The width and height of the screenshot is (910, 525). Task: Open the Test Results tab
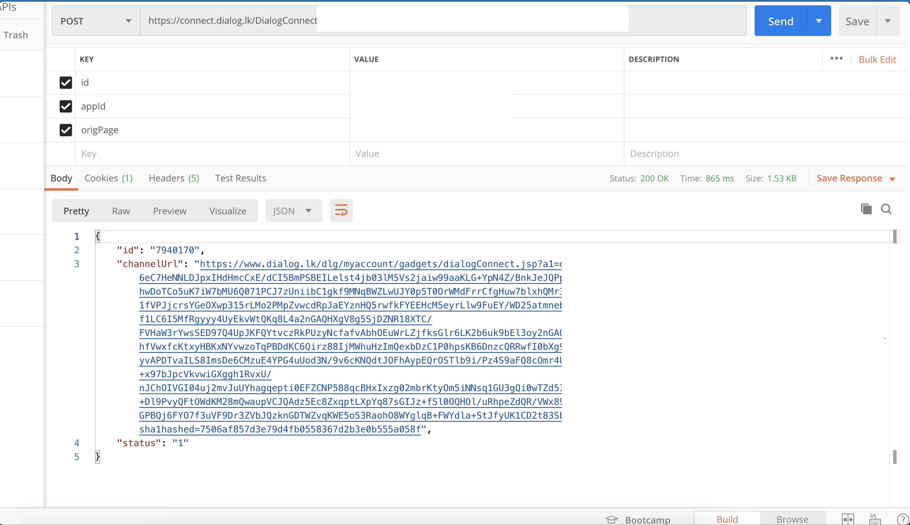click(x=241, y=178)
